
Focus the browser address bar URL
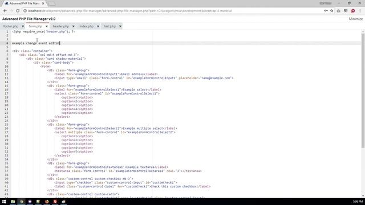tap(129, 11)
